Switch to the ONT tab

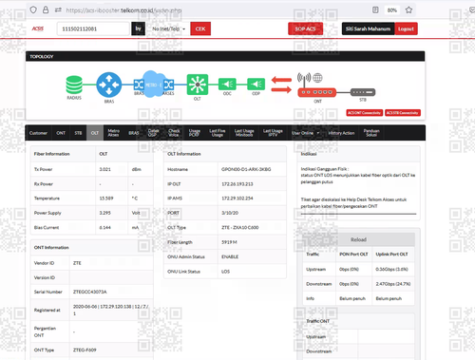(61, 133)
